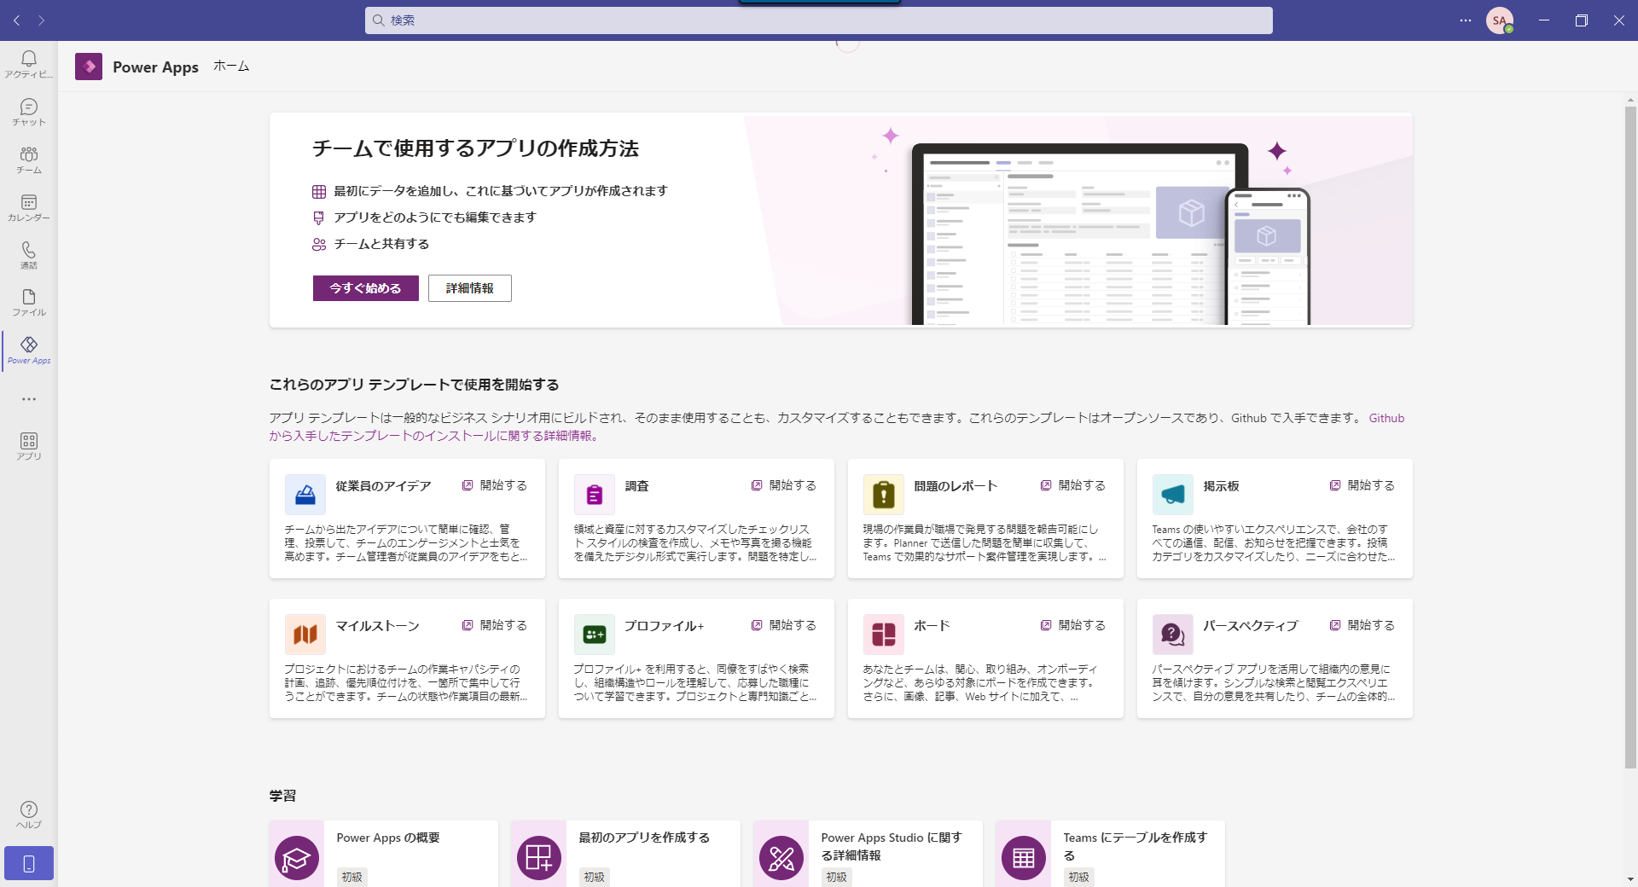Image resolution: width=1638 pixels, height=887 pixels.
Task: Start (開始する) the 掲示板 template
Action: click(1362, 485)
